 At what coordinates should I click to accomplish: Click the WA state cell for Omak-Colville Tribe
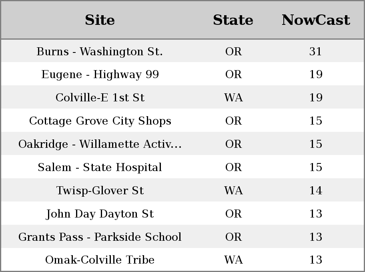pyautogui.click(x=233, y=260)
